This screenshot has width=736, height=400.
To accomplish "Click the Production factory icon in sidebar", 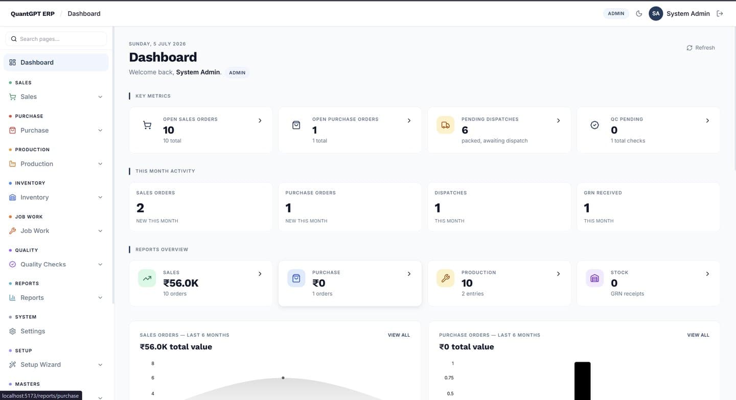I will tap(13, 164).
